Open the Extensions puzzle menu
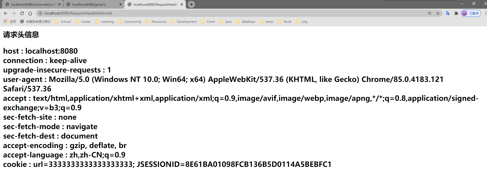The width and height of the screenshot is (487, 173). 456,13
